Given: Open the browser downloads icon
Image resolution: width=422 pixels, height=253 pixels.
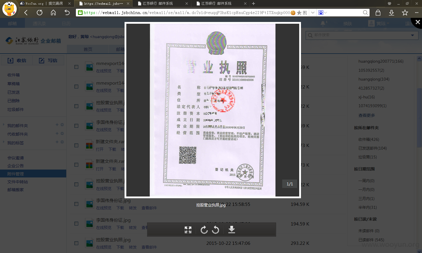Looking at the screenshot, I should point(392,13).
